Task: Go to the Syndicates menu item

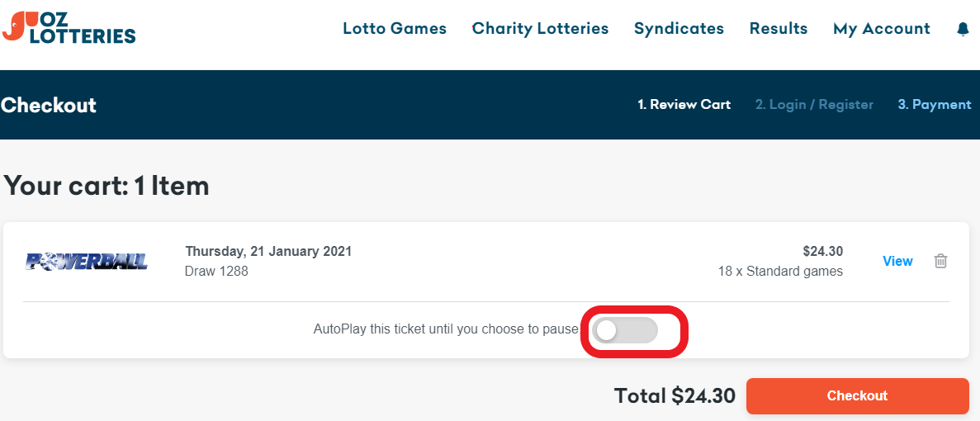Action: click(x=679, y=29)
